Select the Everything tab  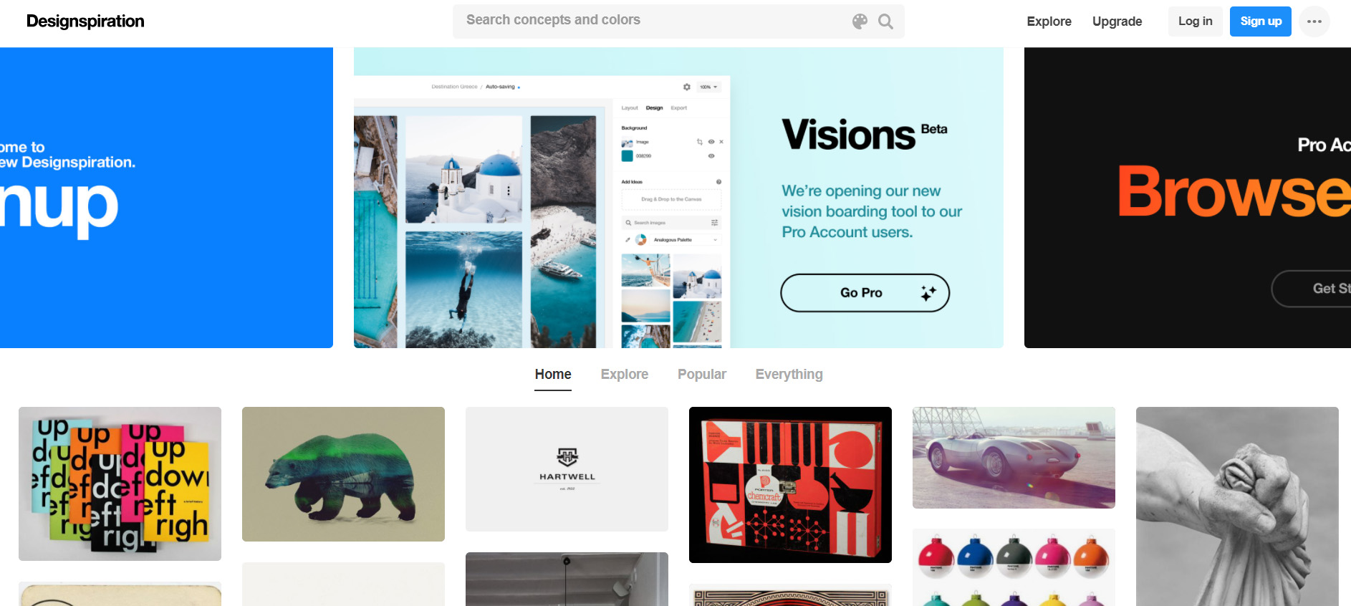789,375
